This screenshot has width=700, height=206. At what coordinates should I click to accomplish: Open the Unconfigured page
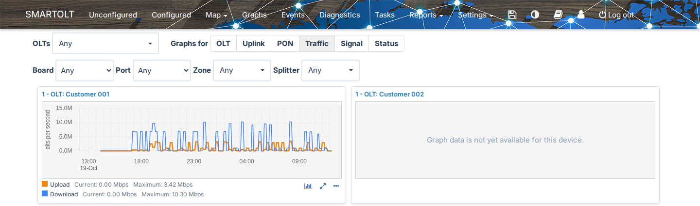113,15
